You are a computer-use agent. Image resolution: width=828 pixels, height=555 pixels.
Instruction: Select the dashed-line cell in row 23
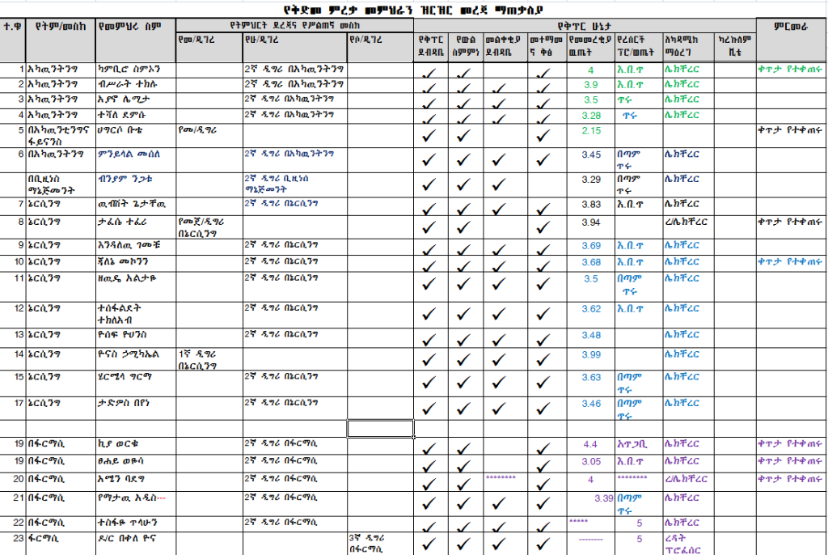591,539
